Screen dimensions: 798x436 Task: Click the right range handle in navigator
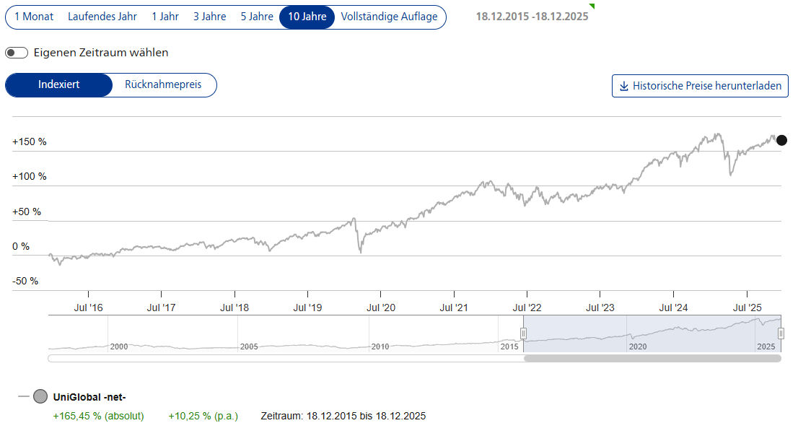pos(781,333)
